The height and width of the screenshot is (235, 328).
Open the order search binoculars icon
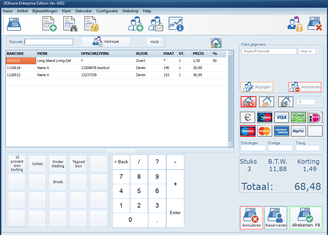tap(70, 24)
